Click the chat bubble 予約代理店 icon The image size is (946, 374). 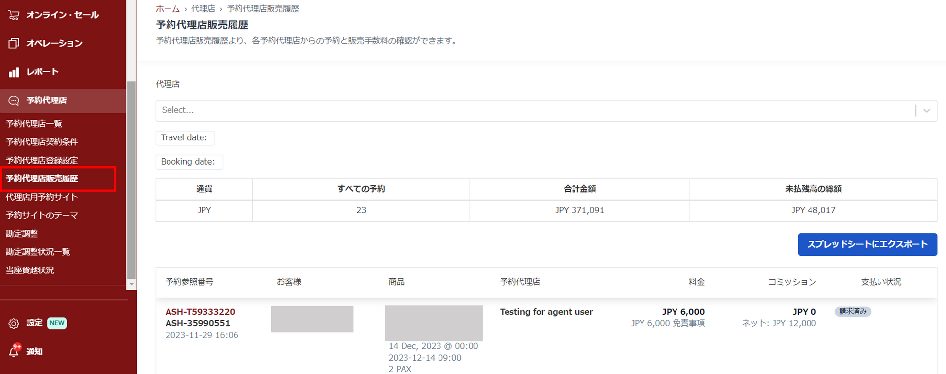pyautogui.click(x=14, y=101)
